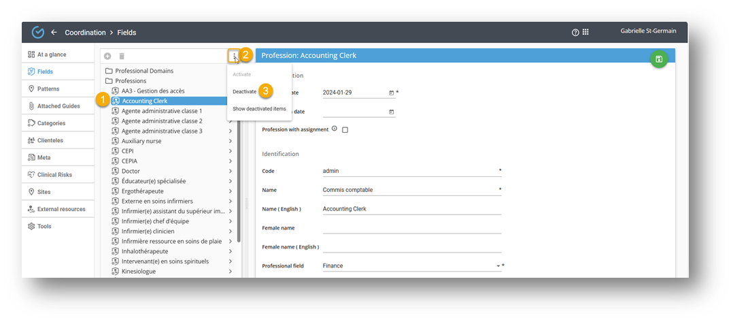Go to External resources section
The height and width of the screenshot is (322, 733).
point(61,209)
